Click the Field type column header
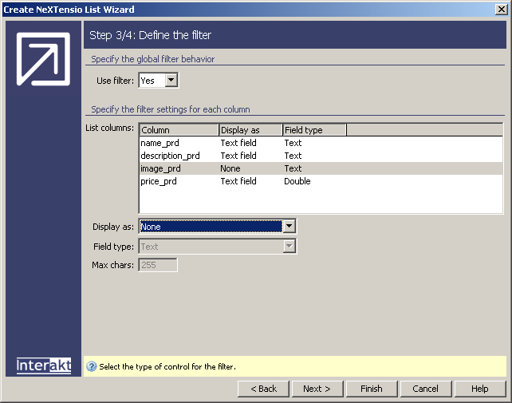Viewport: 512px width, 403px height. 313,130
